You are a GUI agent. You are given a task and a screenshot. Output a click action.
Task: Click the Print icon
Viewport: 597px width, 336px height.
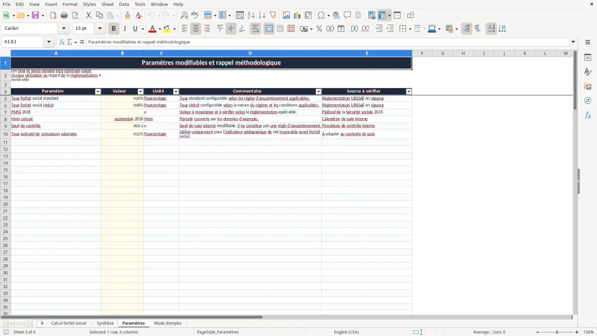[x=64, y=15]
